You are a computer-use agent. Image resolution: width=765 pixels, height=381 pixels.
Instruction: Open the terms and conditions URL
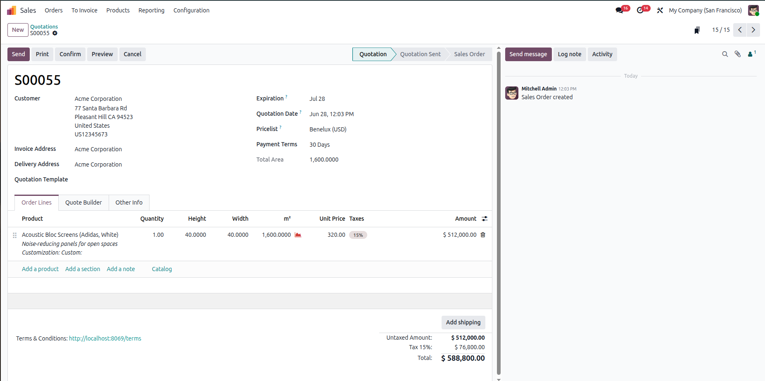[105, 338]
